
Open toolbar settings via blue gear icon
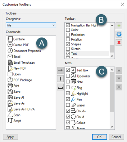[x=119, y=34]
